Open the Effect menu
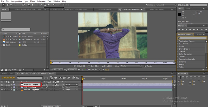 click(x=32, y=1)
